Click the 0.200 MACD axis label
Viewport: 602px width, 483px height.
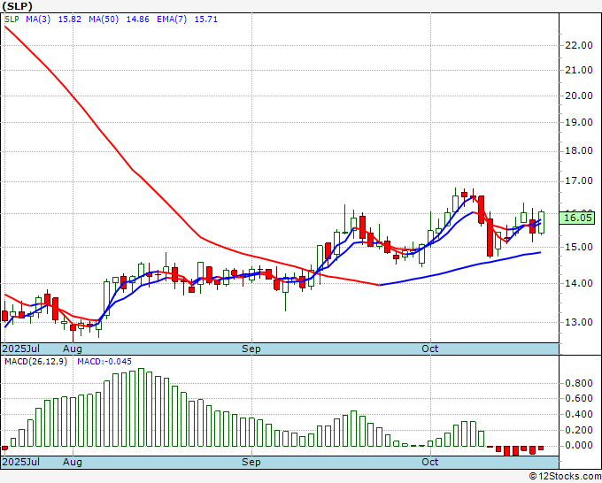click(579, 430)
